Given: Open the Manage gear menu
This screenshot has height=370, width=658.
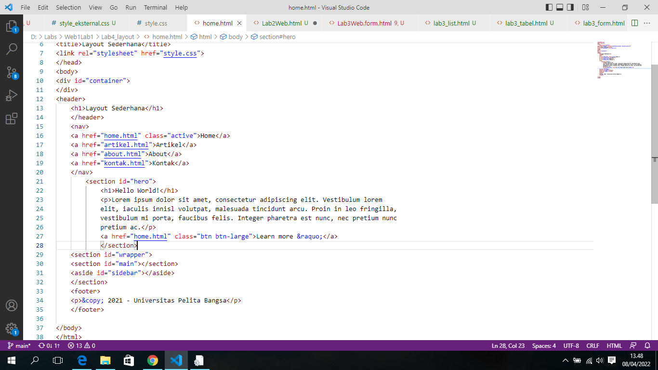Looking at the screenshot, I should (x=12, y=329).
